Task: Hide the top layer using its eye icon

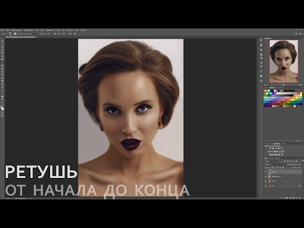Action: [265, 172]
